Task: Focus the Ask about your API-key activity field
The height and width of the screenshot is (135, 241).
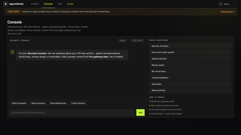Action: tap(72, 113)
